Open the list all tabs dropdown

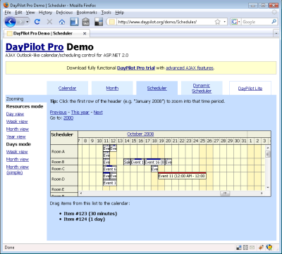[x=276, y=34]
